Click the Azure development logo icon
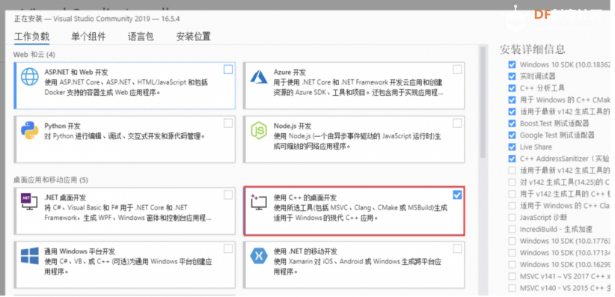615x297 pixels. tap(259, 76)
